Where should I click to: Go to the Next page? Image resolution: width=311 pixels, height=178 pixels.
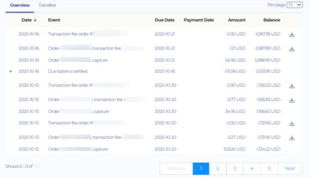(x=290, y=168)
